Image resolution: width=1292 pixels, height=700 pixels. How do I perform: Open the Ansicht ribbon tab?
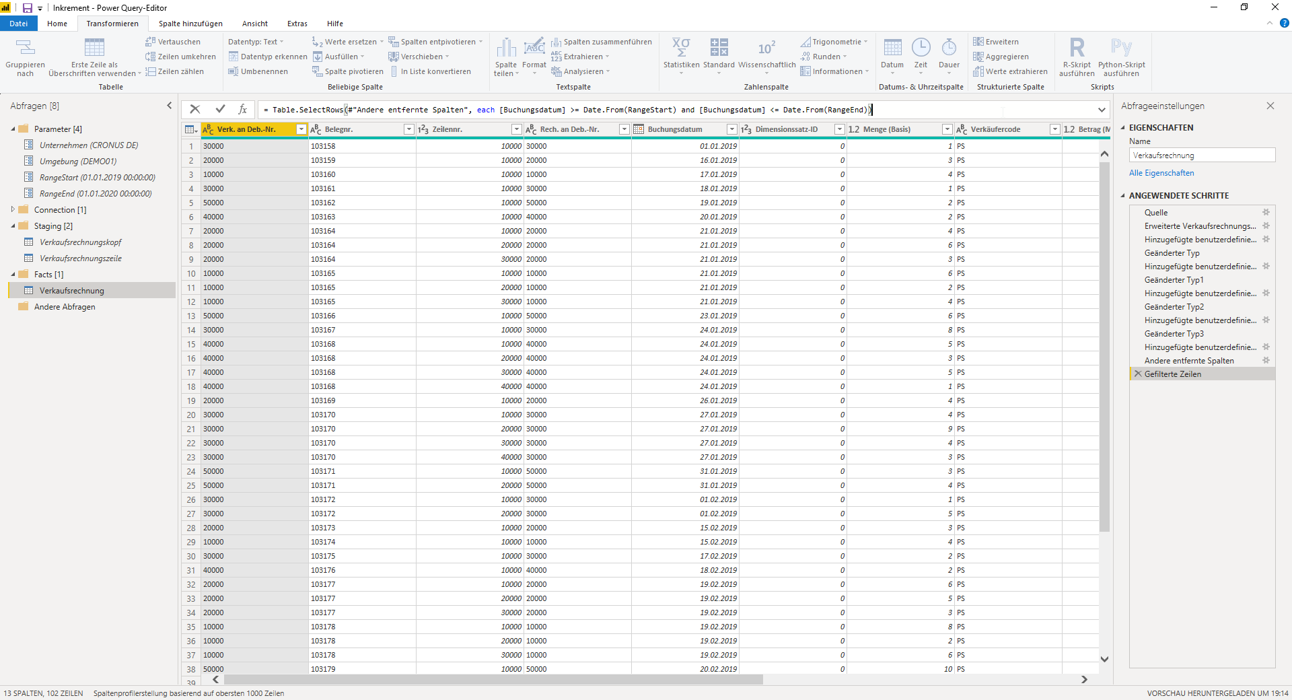pos(254,24)
